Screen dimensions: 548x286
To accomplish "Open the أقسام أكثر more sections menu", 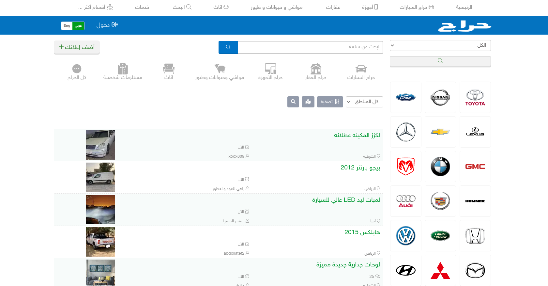I will (96, 7).
